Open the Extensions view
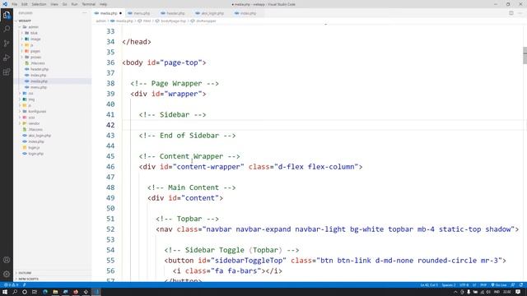Viewport: 527px width, 296px height. [x=7, y=72]
